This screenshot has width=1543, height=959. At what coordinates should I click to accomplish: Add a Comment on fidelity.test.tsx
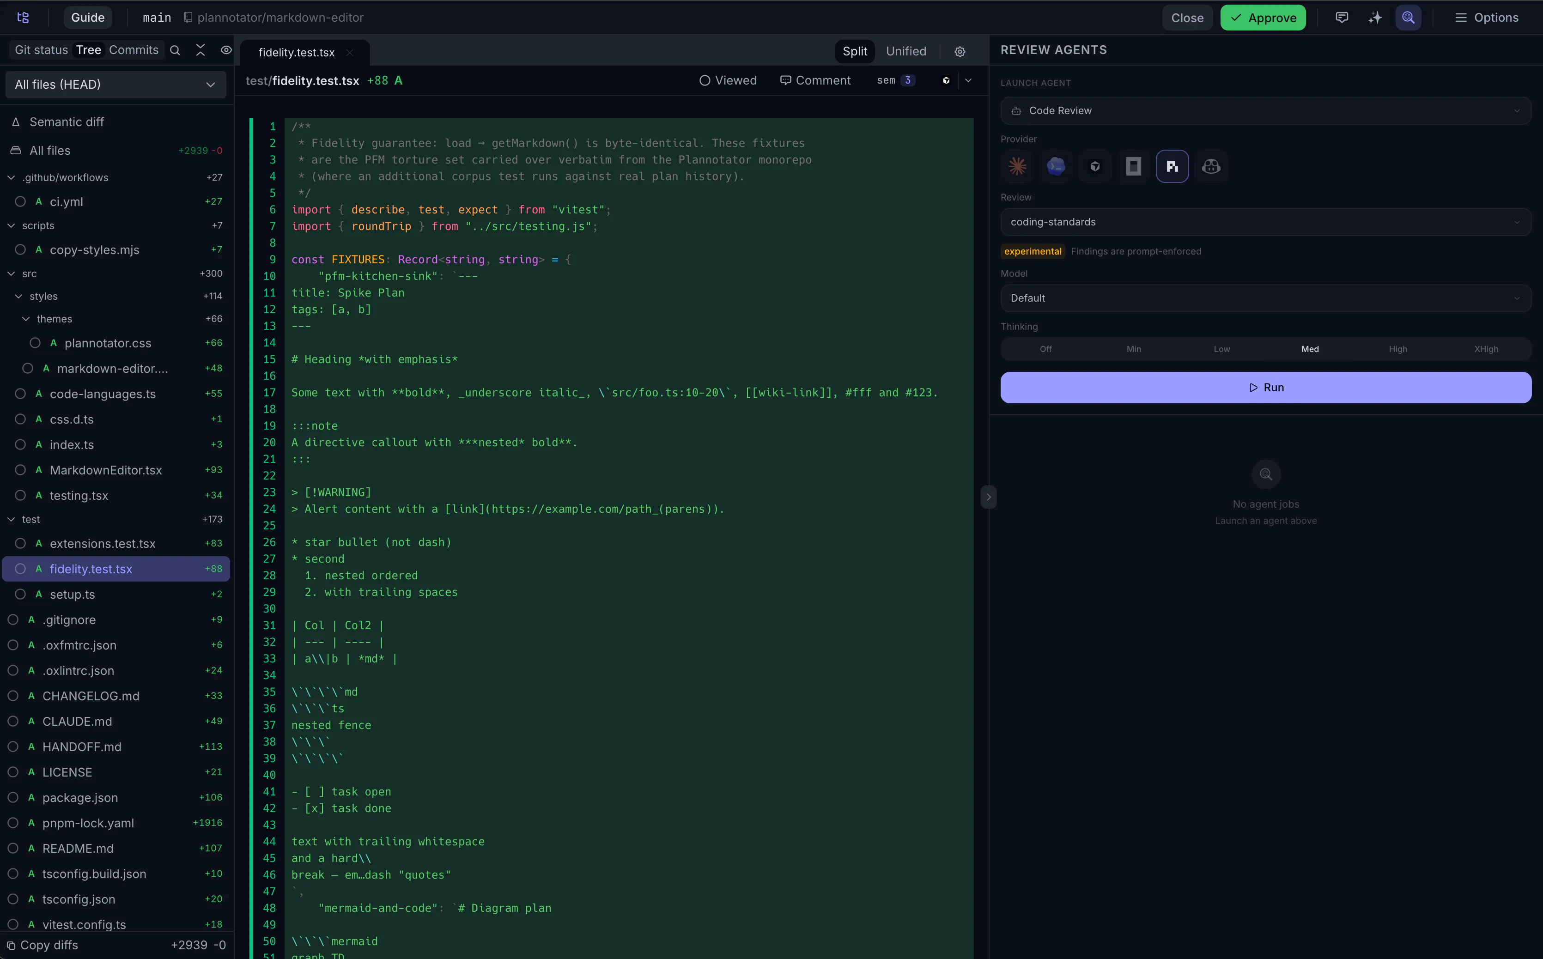click(x=815, y=80)
